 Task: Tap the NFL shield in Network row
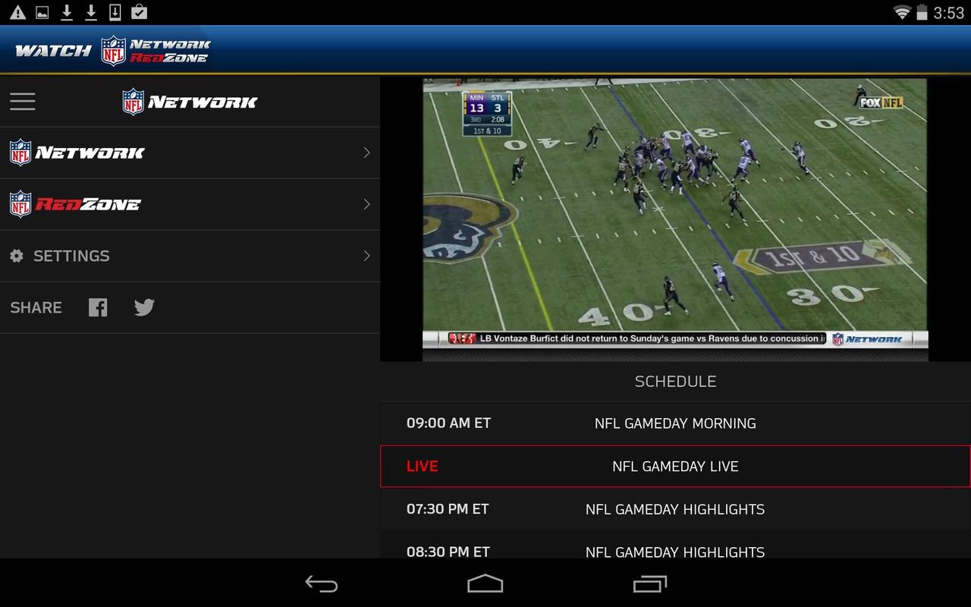[20, 153]
